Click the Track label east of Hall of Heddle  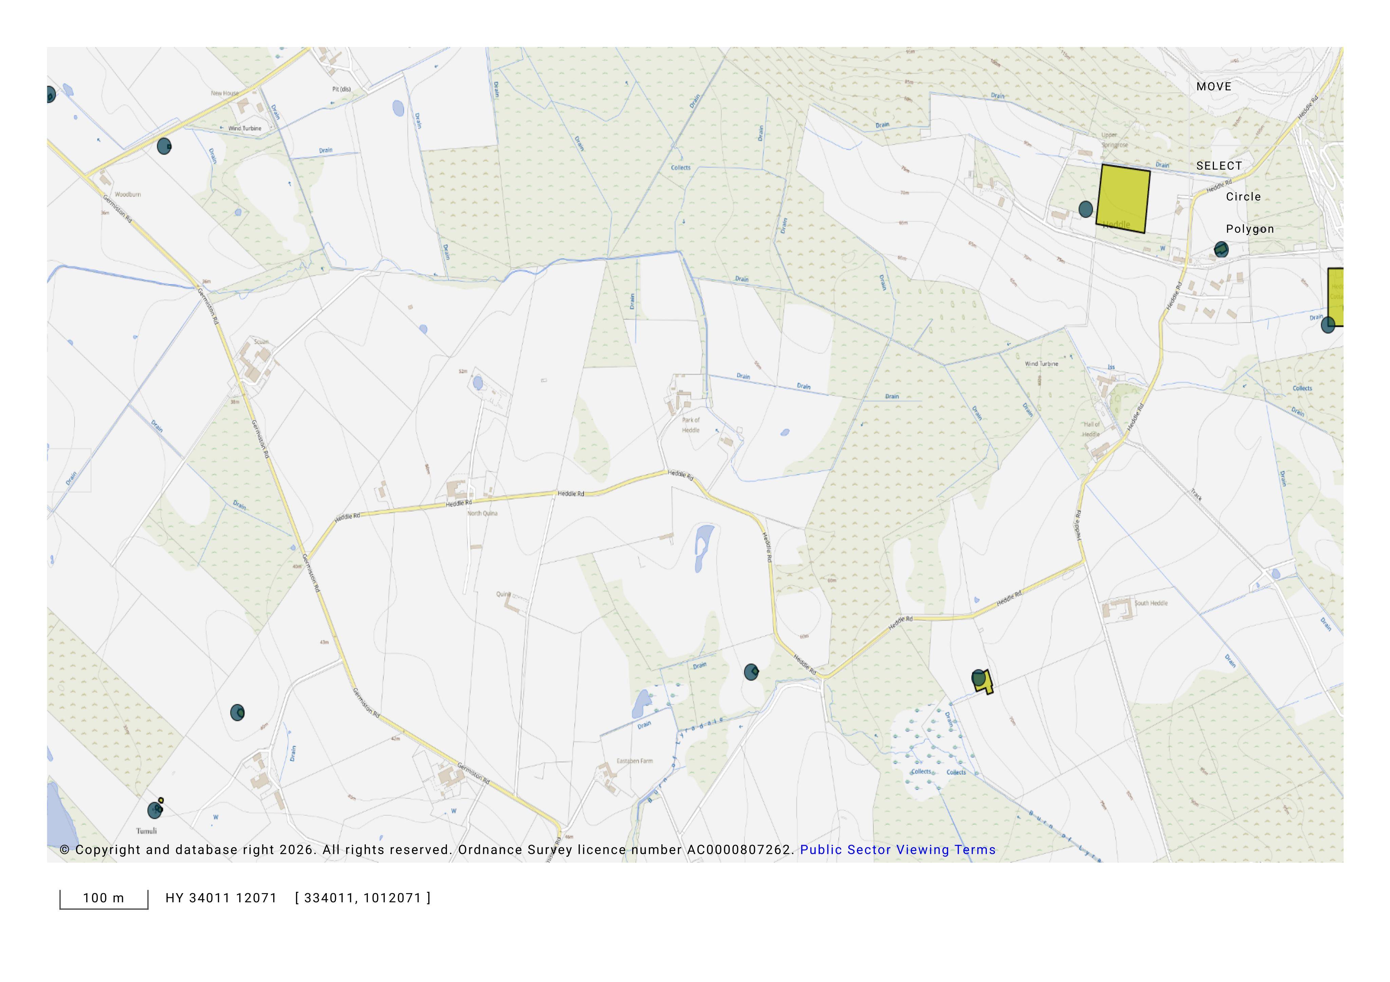click(x=1196, y=495)
